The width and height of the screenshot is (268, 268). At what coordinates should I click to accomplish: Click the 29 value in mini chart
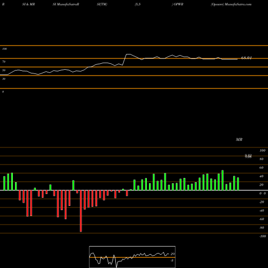173,254
